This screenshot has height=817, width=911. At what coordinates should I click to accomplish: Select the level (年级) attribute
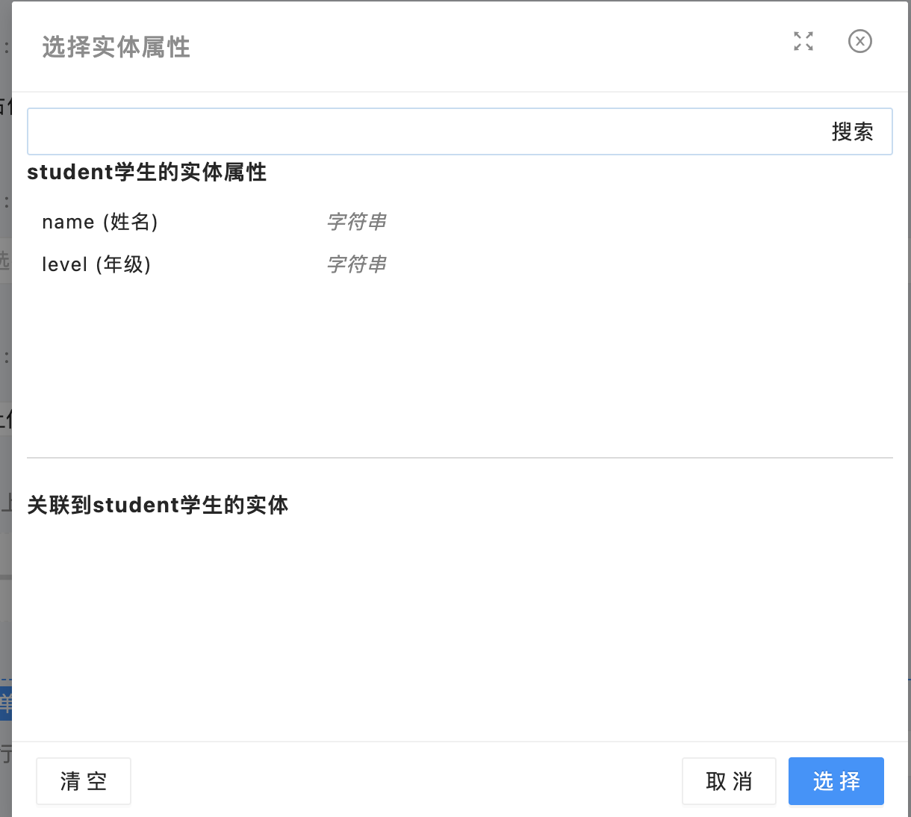click(96, 264)
